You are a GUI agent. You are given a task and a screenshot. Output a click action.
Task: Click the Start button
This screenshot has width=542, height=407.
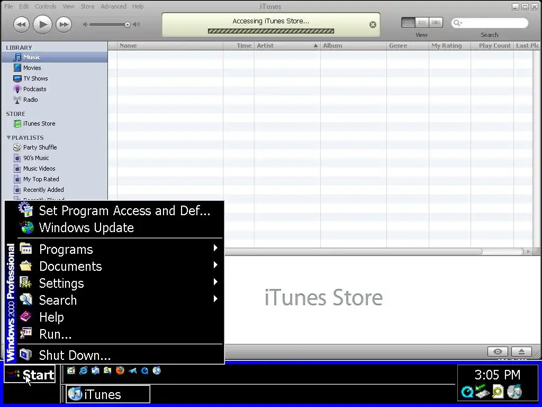(30, 374)
